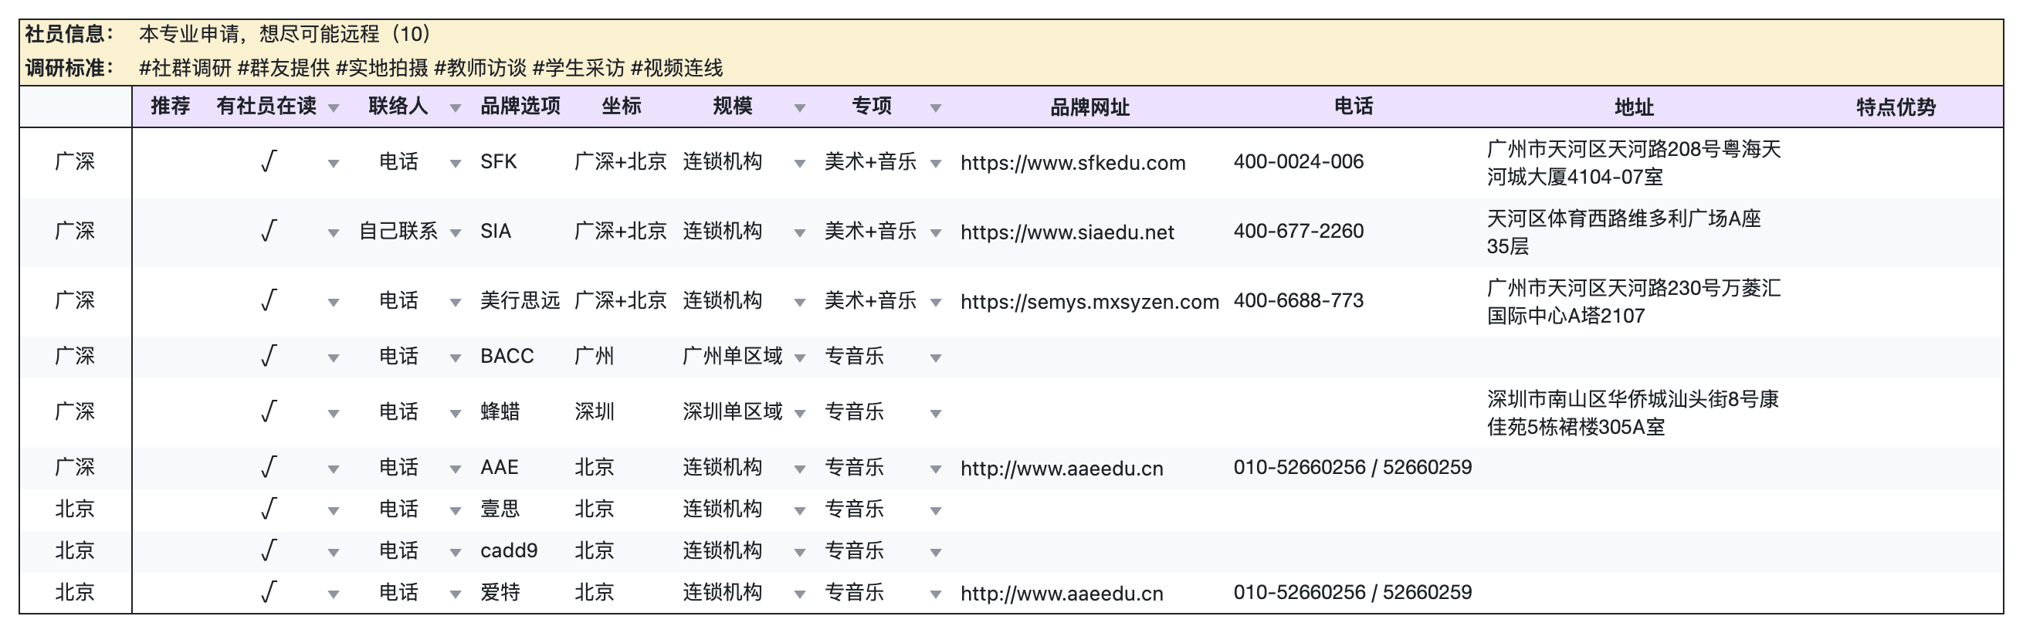Select the brand cell 蜂蜡

click(500, 411)
